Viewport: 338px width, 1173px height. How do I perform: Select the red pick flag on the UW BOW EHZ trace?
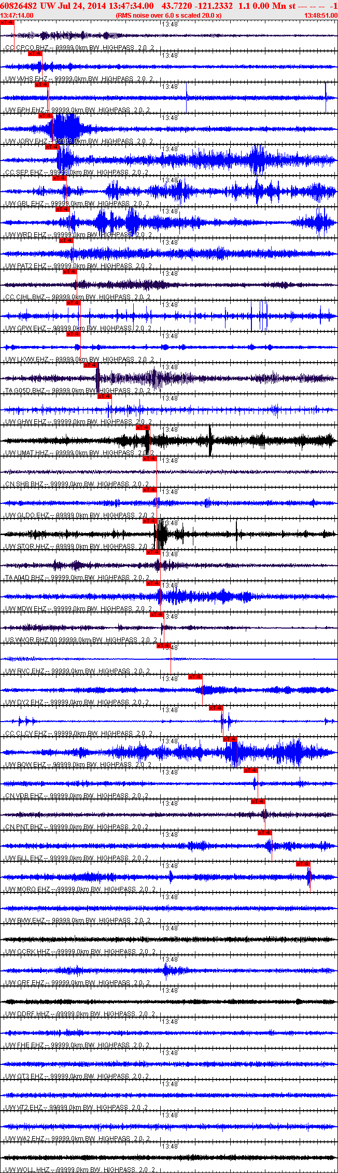[x=230, y=739]
